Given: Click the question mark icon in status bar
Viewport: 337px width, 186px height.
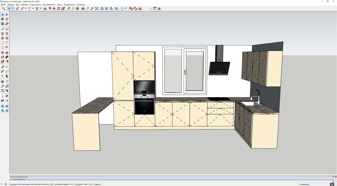Looking at the screenshot, I should (2, 184).
